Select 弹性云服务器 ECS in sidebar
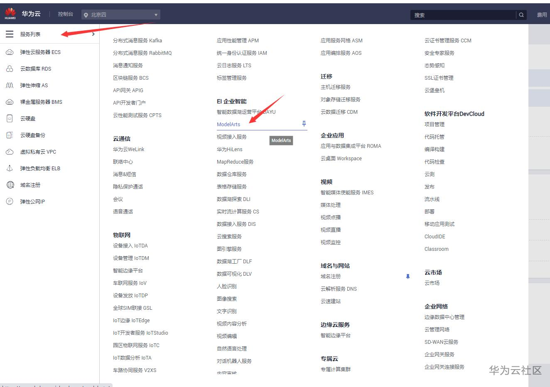This screenshot has width=550, height=387. point(40,52)
